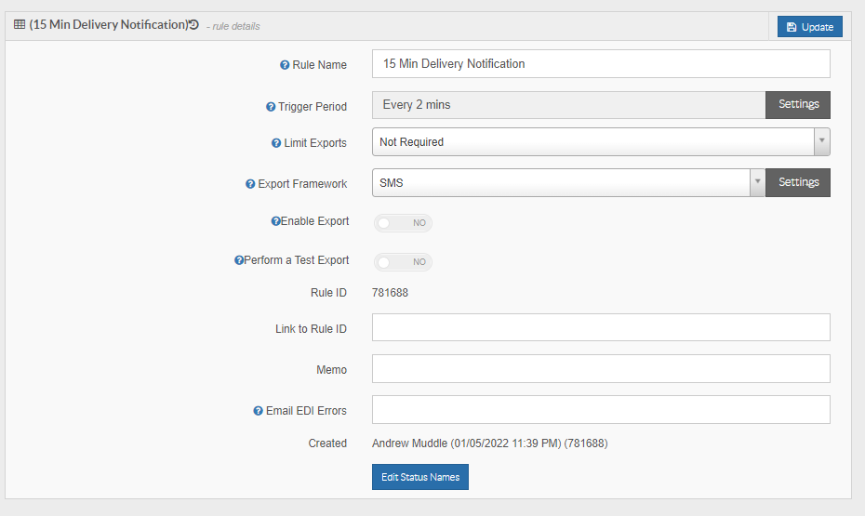Click the Link to Rule ID field
865x516 pixels.
pos(601,327)
